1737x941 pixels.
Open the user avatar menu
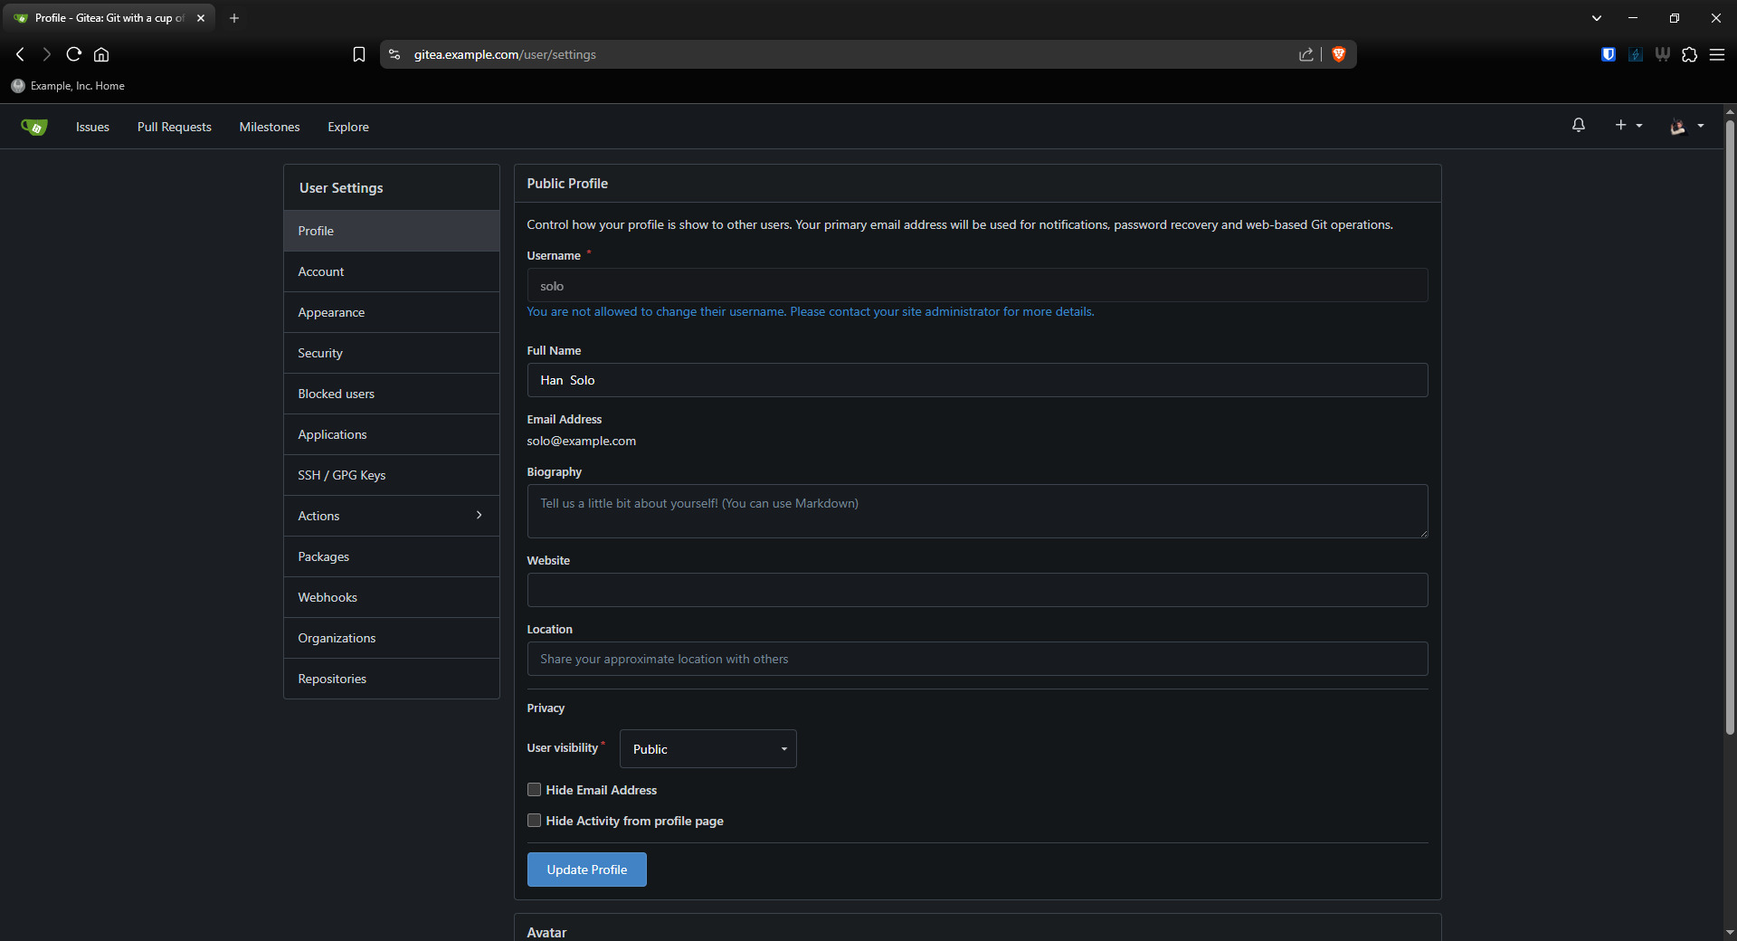point(1685,126)
